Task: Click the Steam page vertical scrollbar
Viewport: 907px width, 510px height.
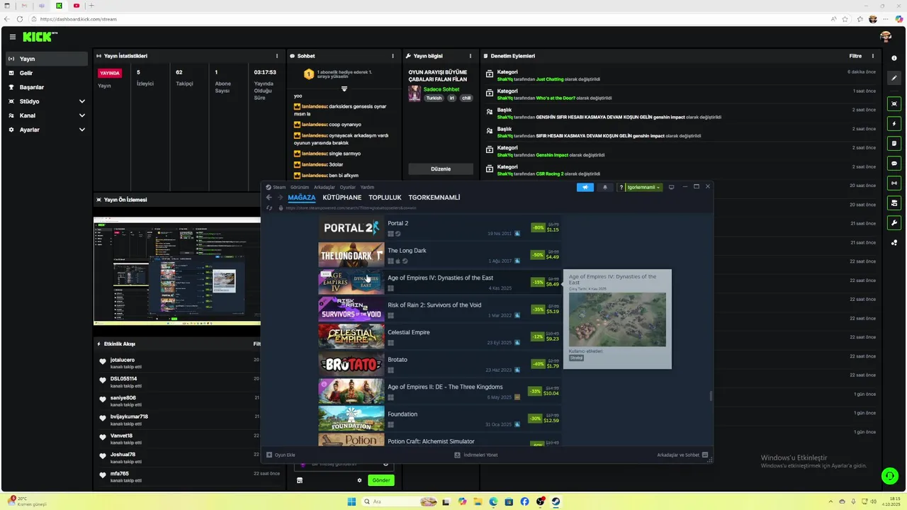Action: tap(711, 396)
